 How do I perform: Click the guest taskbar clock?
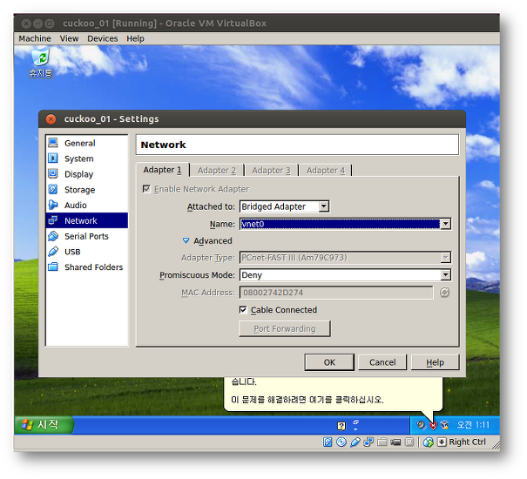[473, 425]
